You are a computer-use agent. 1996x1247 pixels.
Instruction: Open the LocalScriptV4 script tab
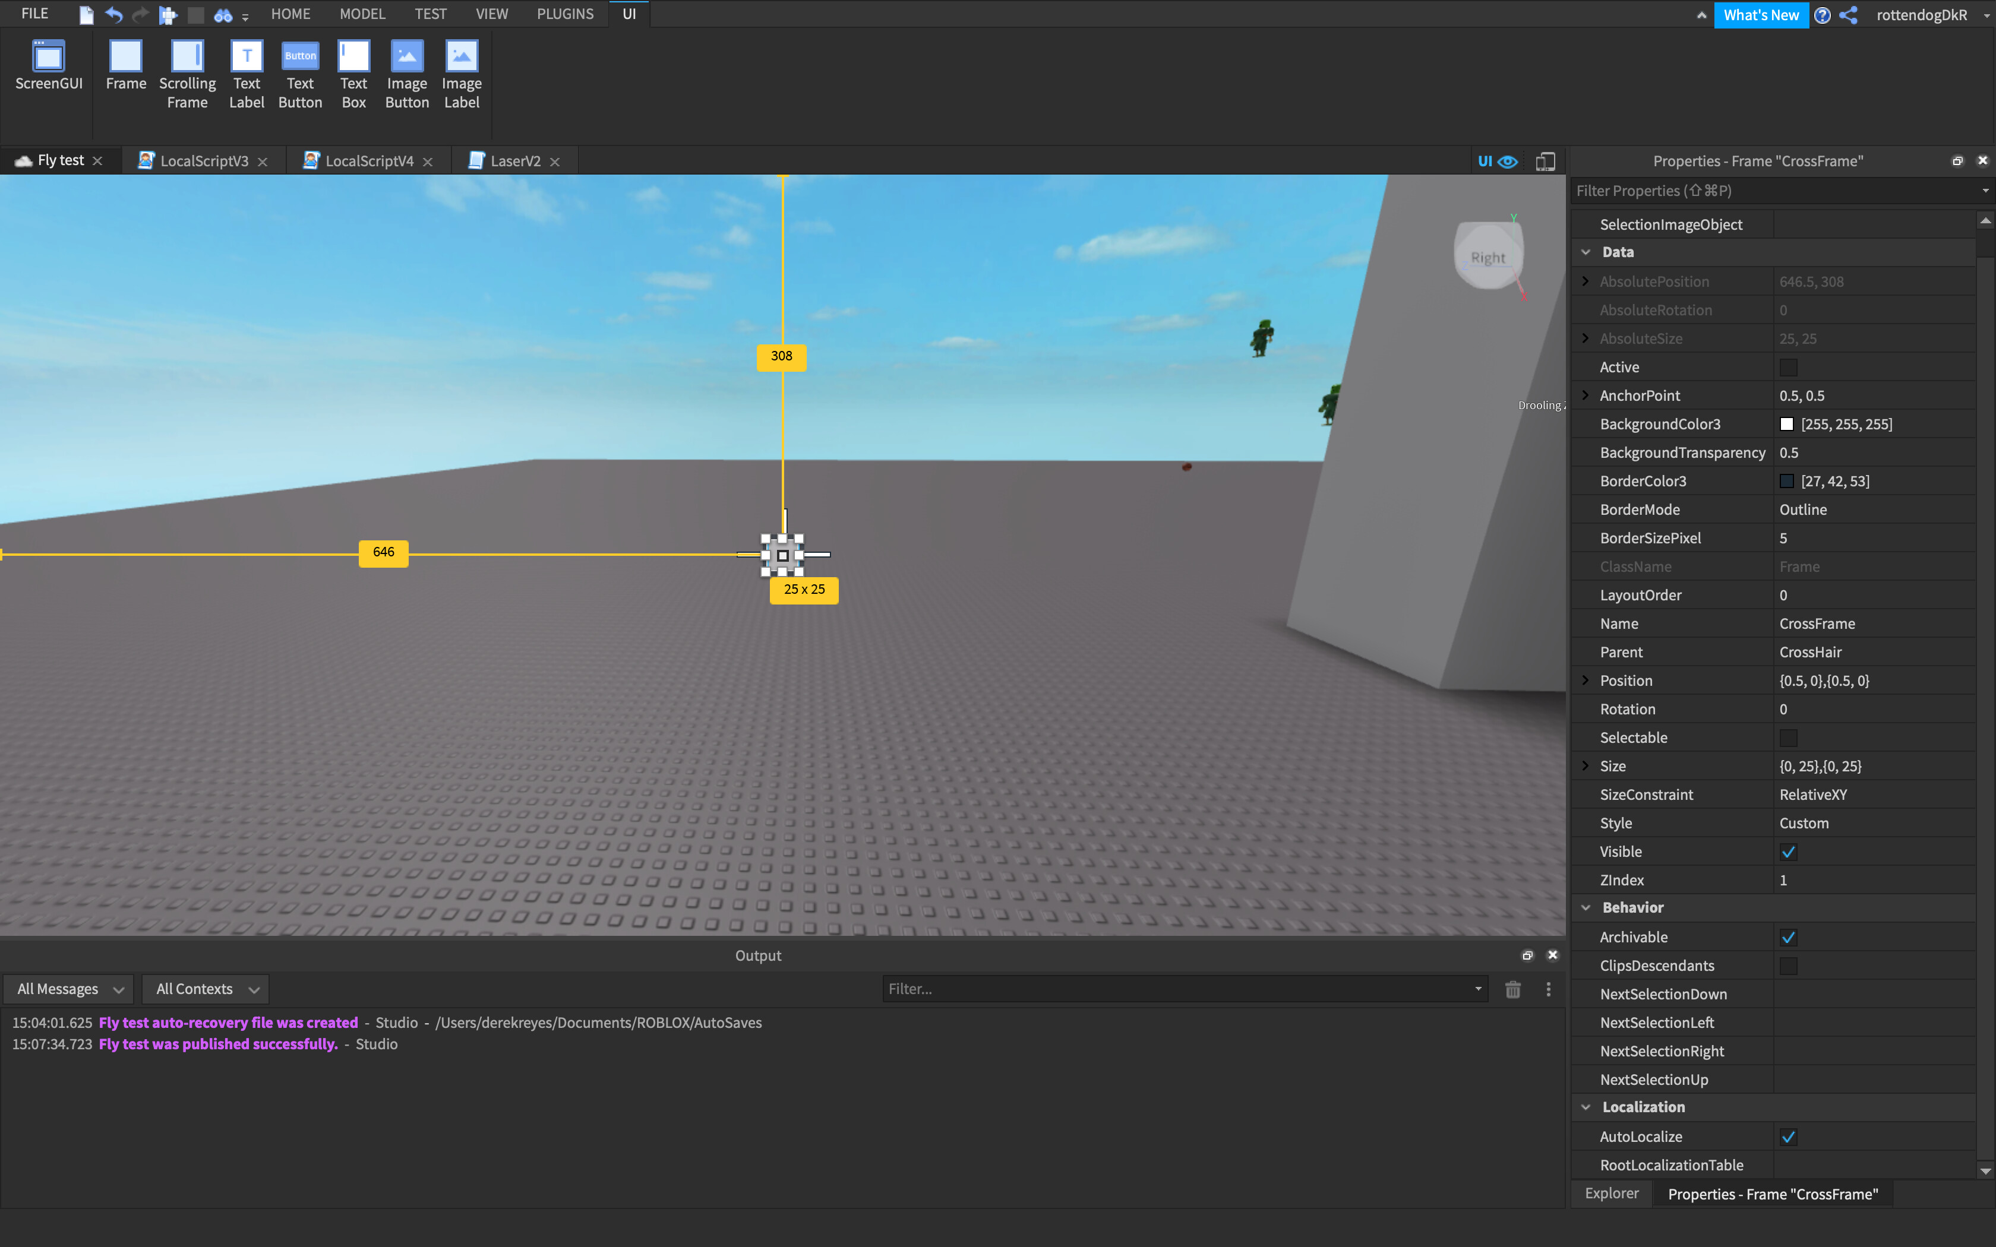(369, 161)
